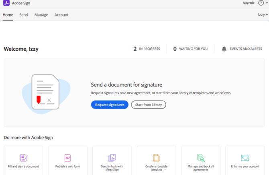Click the signed document illustration
Screen dimensions: 269x175
click(46, 94)
